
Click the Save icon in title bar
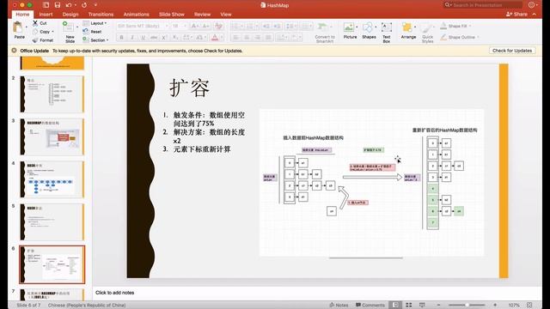58,5
